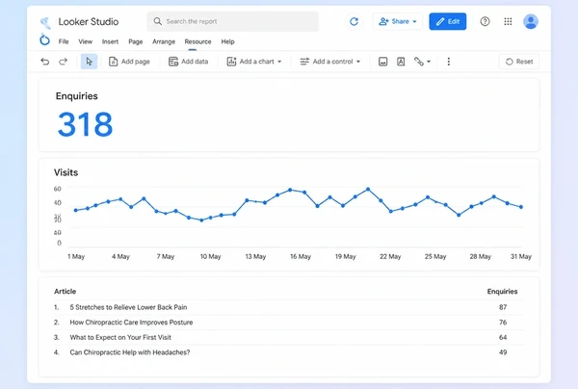
Task: Click the Reset button
Action: (519, 62)
